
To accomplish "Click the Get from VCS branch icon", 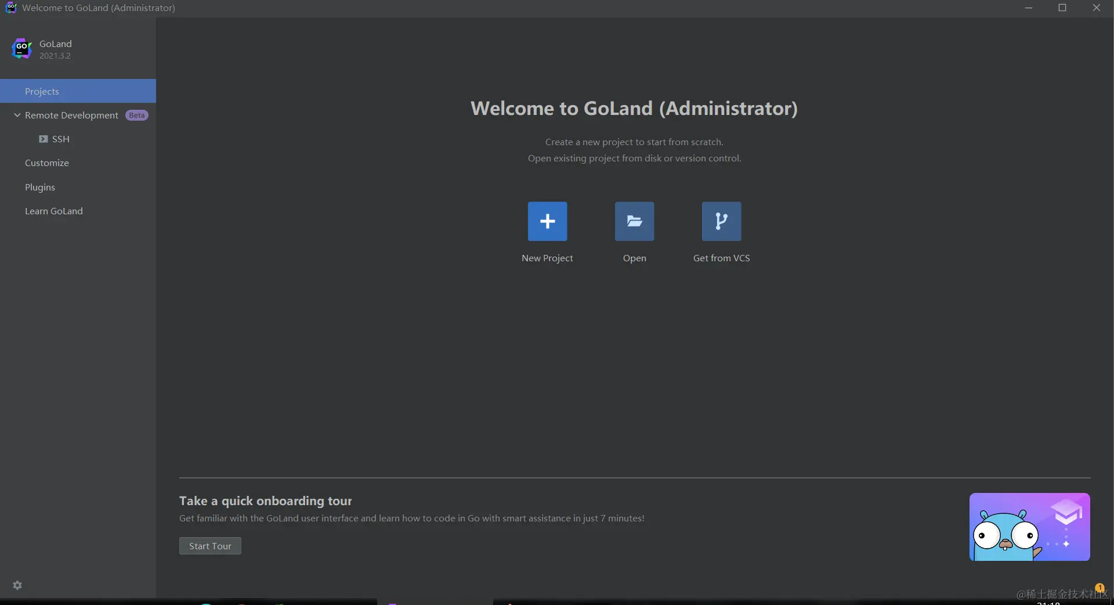I will [x=721, y=221].
